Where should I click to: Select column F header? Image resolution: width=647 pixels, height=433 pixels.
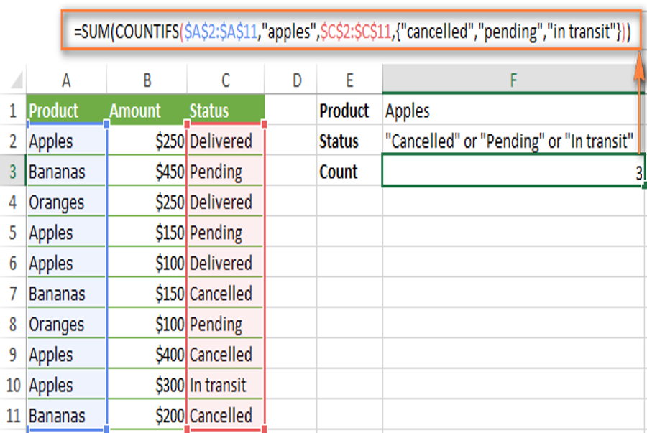pyautogui.click(x=514, y=80)
